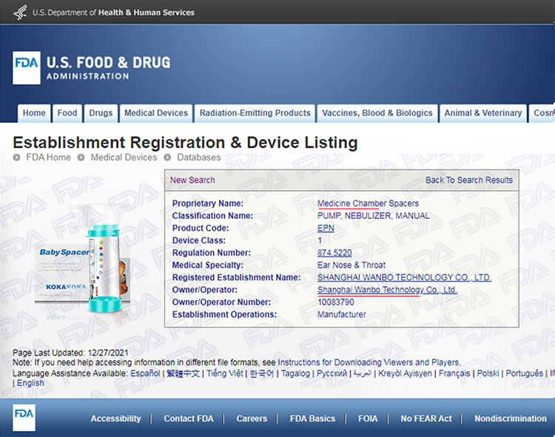555x437 pixels.
Task: Open the Animal & Veterinary tab
Action: pos(483,113)
